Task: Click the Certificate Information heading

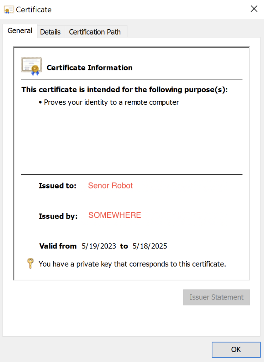Action: point(90,68)
